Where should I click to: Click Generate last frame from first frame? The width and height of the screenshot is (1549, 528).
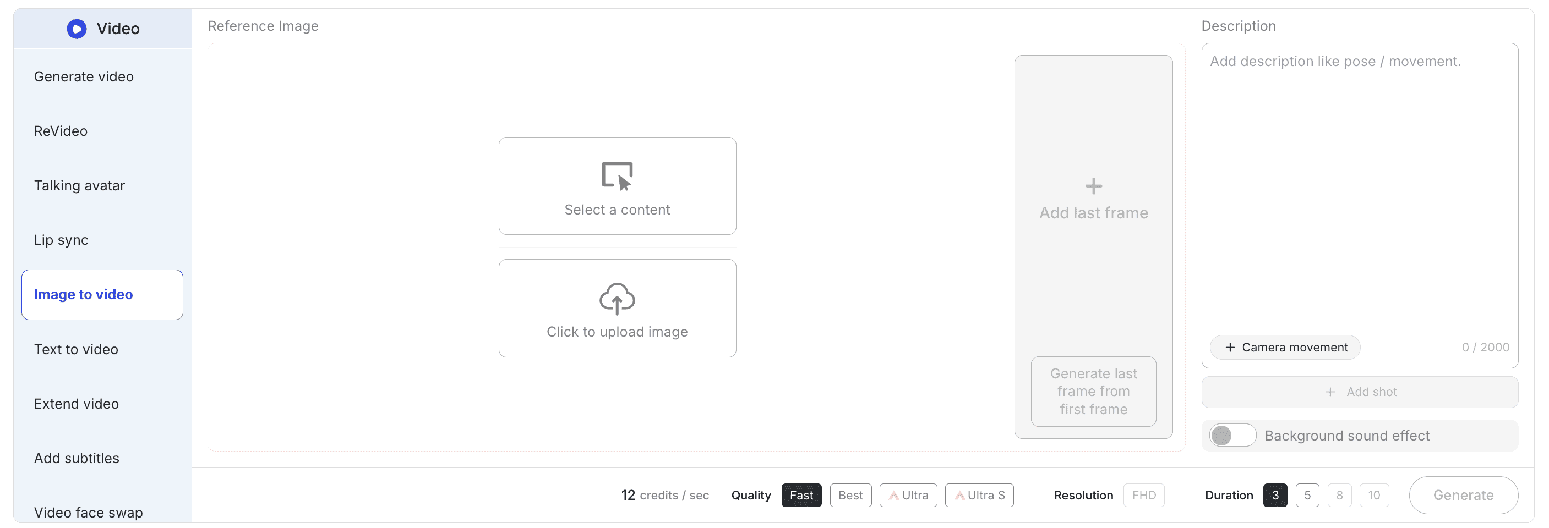(1093, 391)
